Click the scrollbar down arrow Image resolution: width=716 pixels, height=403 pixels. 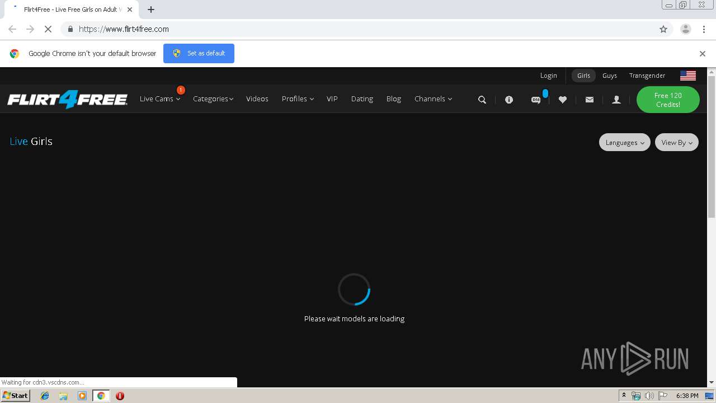pyautogui.click(x=712, y=382)
